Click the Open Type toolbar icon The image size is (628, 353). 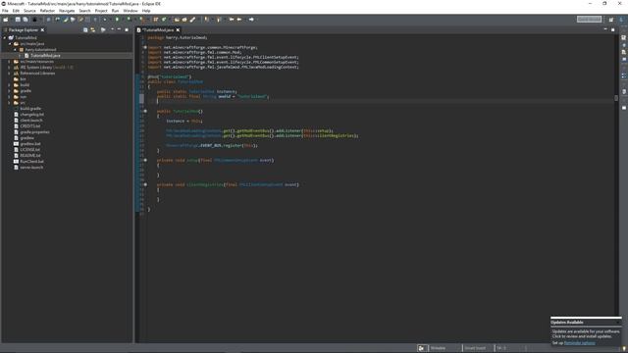point(177,20)
